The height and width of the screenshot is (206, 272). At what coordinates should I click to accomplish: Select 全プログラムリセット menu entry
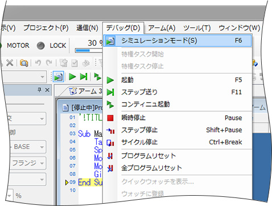pos(178,168)
